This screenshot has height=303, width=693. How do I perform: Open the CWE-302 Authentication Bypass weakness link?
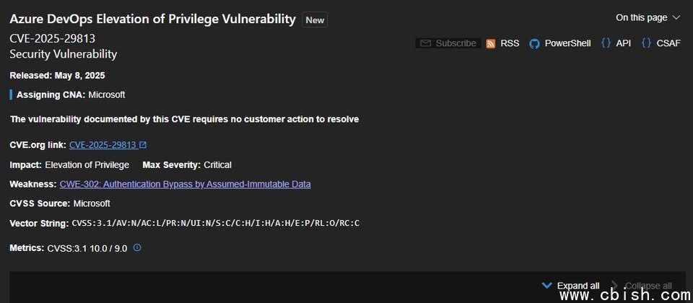point(186,184)
